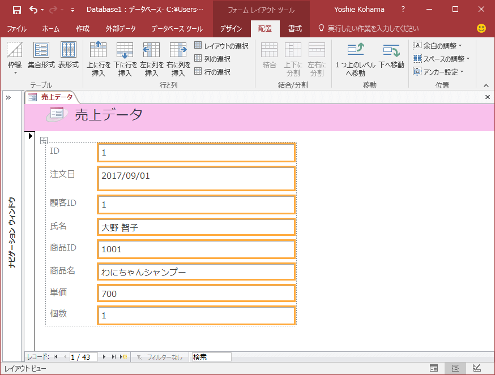
Task: Expand the navigation pane chevron
Action: point(8,97)
